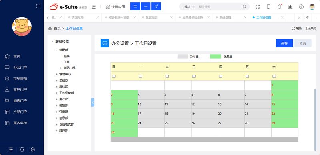Image resolution: width=320 pixels, height=155 pixels.
Task: Open notifications bell
Action: click(x=279, y=7)
